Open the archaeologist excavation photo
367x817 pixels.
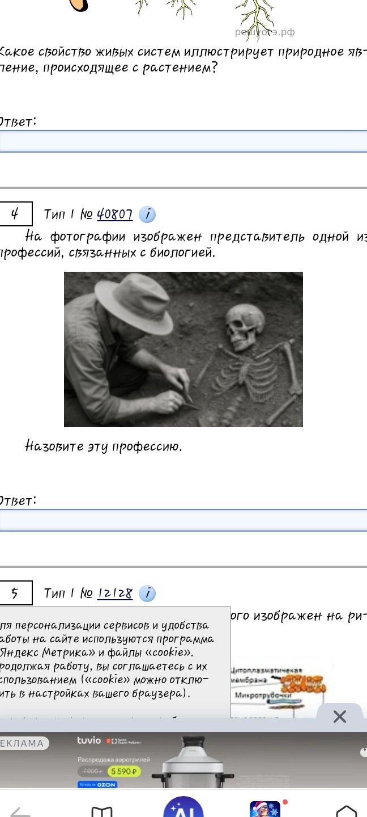183,349
